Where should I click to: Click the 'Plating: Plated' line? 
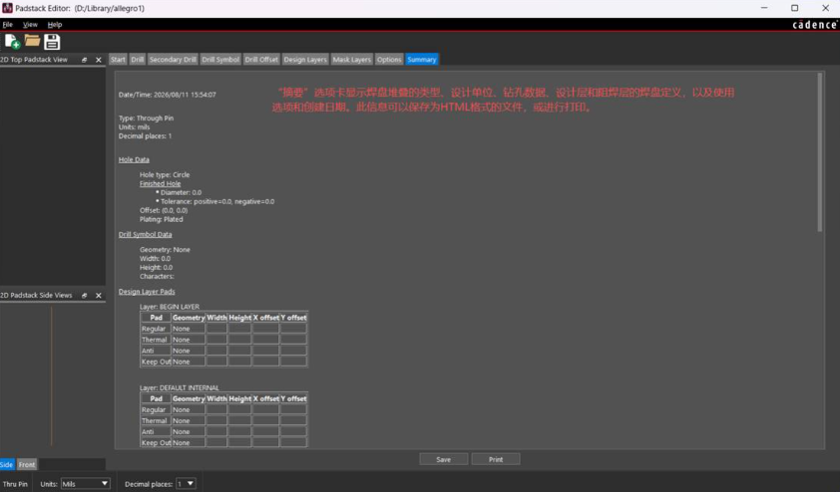coord(162,219)
